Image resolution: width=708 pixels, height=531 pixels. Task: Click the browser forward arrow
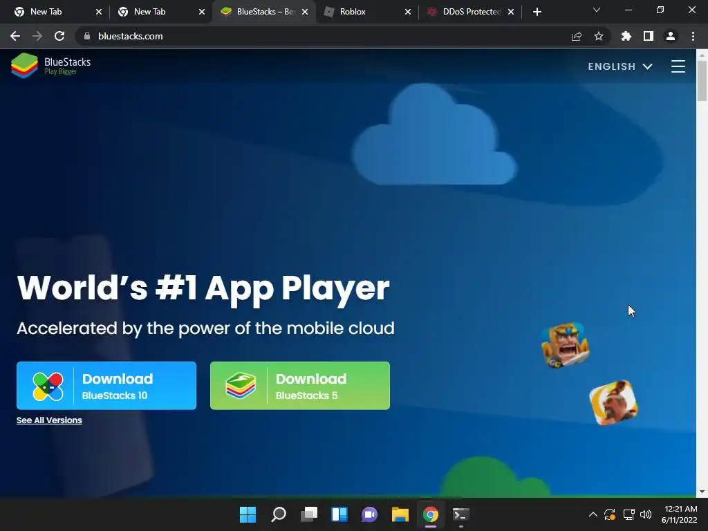click(37, 36)
